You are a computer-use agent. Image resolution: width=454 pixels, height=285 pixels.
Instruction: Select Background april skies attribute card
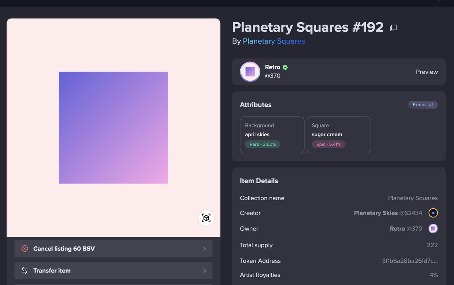[x=272, y=135]
